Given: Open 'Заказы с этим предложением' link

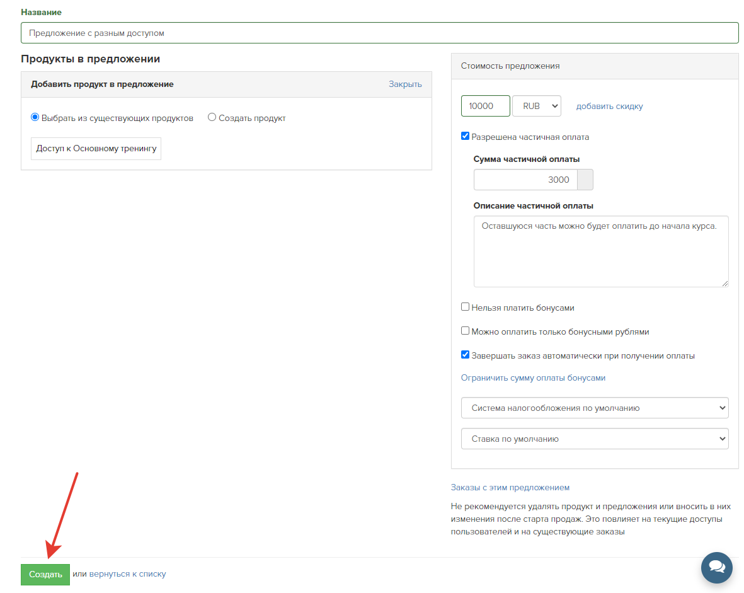Looking at the screenshot, I should coord(510,487).
